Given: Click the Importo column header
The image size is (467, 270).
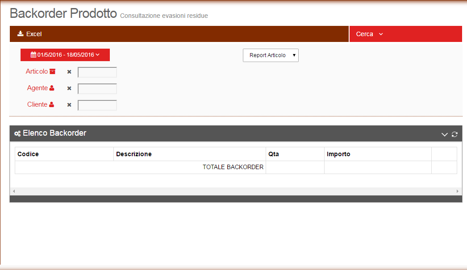Looking at the screenshot, I should [338, 154].
